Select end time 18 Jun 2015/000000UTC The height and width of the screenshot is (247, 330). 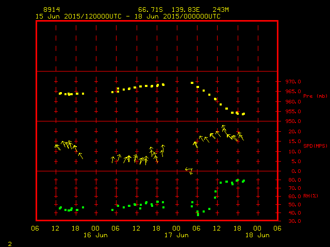(x=177, y=16)
